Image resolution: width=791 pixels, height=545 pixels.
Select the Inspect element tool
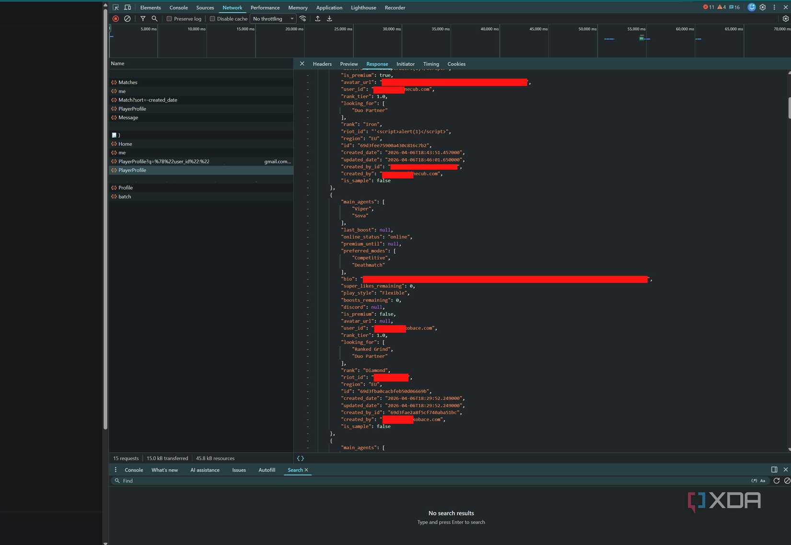coord(115,7)
